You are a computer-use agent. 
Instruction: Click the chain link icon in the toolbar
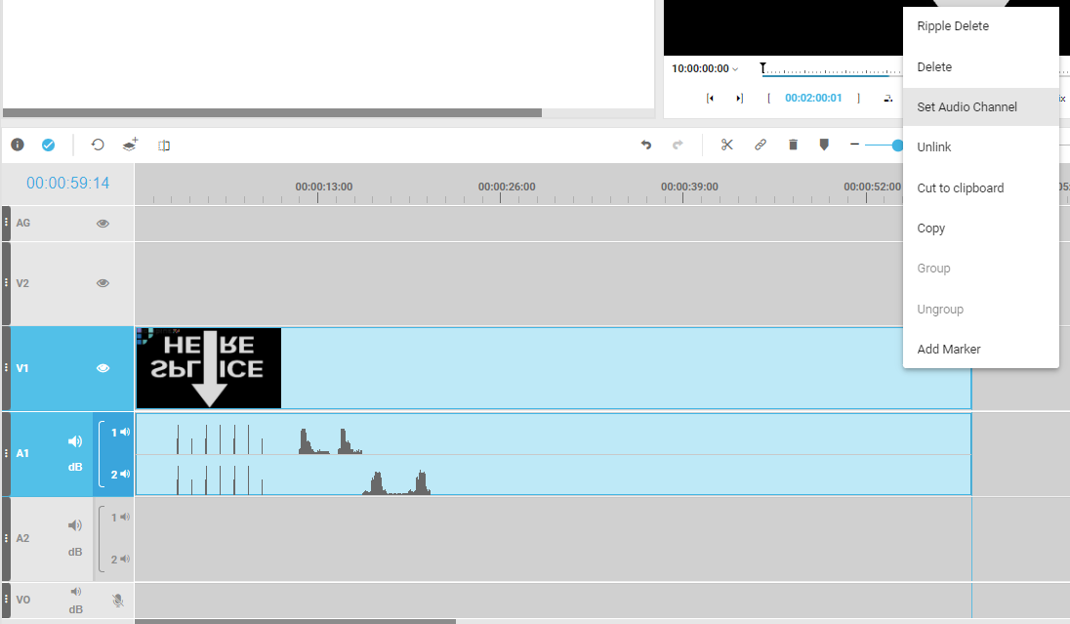tap(760, 145)
